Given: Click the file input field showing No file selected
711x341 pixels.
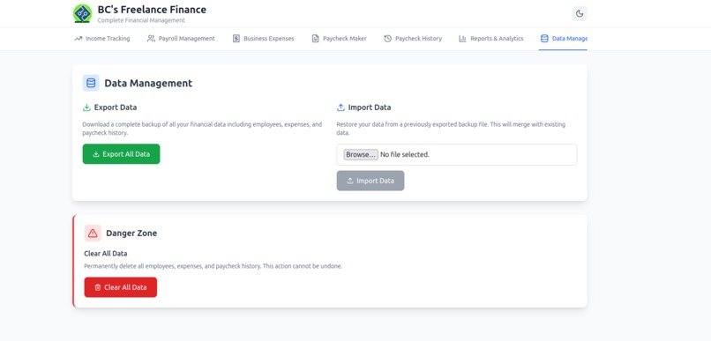Looking at the screenshot, I should pyautogui.click(x=457, y=154).
